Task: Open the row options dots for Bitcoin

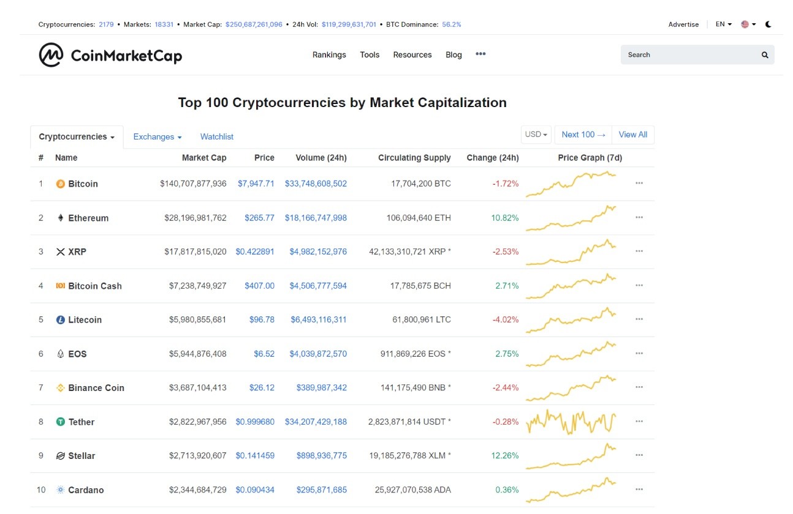Action: [x=639, y=183]
